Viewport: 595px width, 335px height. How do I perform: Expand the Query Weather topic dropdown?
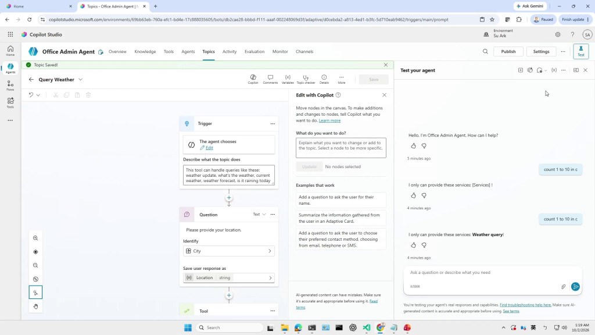click(80, 79)
